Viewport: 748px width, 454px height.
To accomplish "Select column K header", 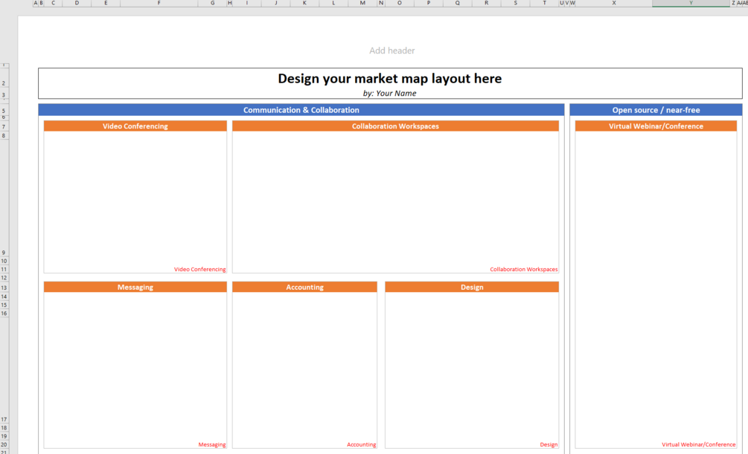I will pos(304,3).
